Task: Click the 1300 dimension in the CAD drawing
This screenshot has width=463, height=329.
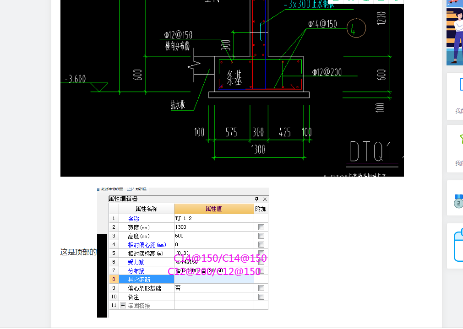Action: coord(258,149)
